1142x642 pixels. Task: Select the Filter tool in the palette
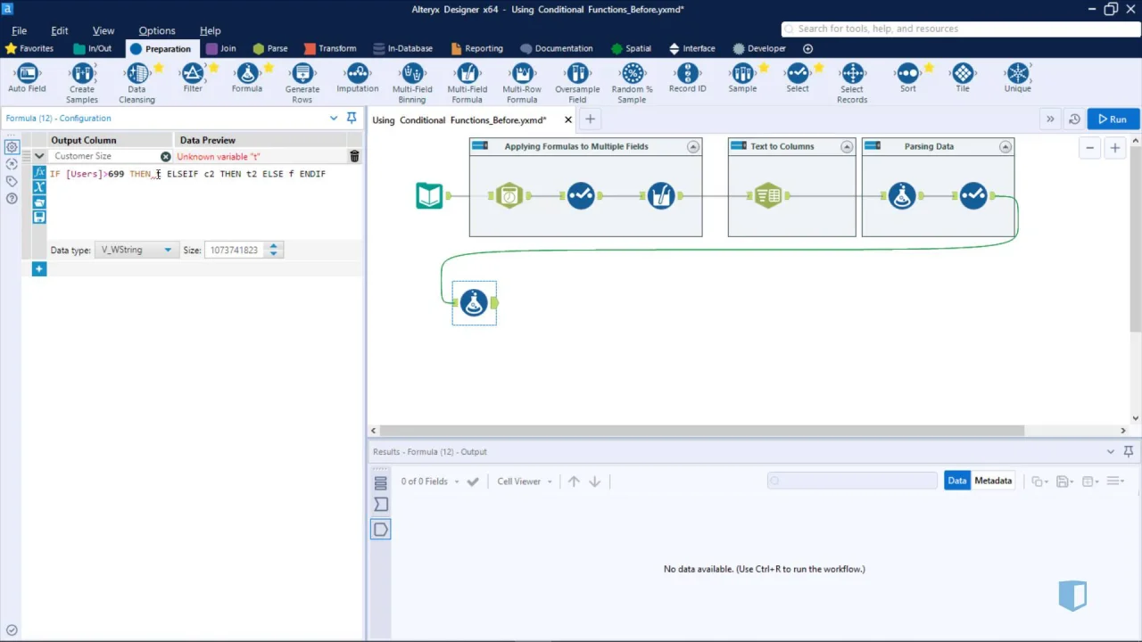tap(193, 79)
